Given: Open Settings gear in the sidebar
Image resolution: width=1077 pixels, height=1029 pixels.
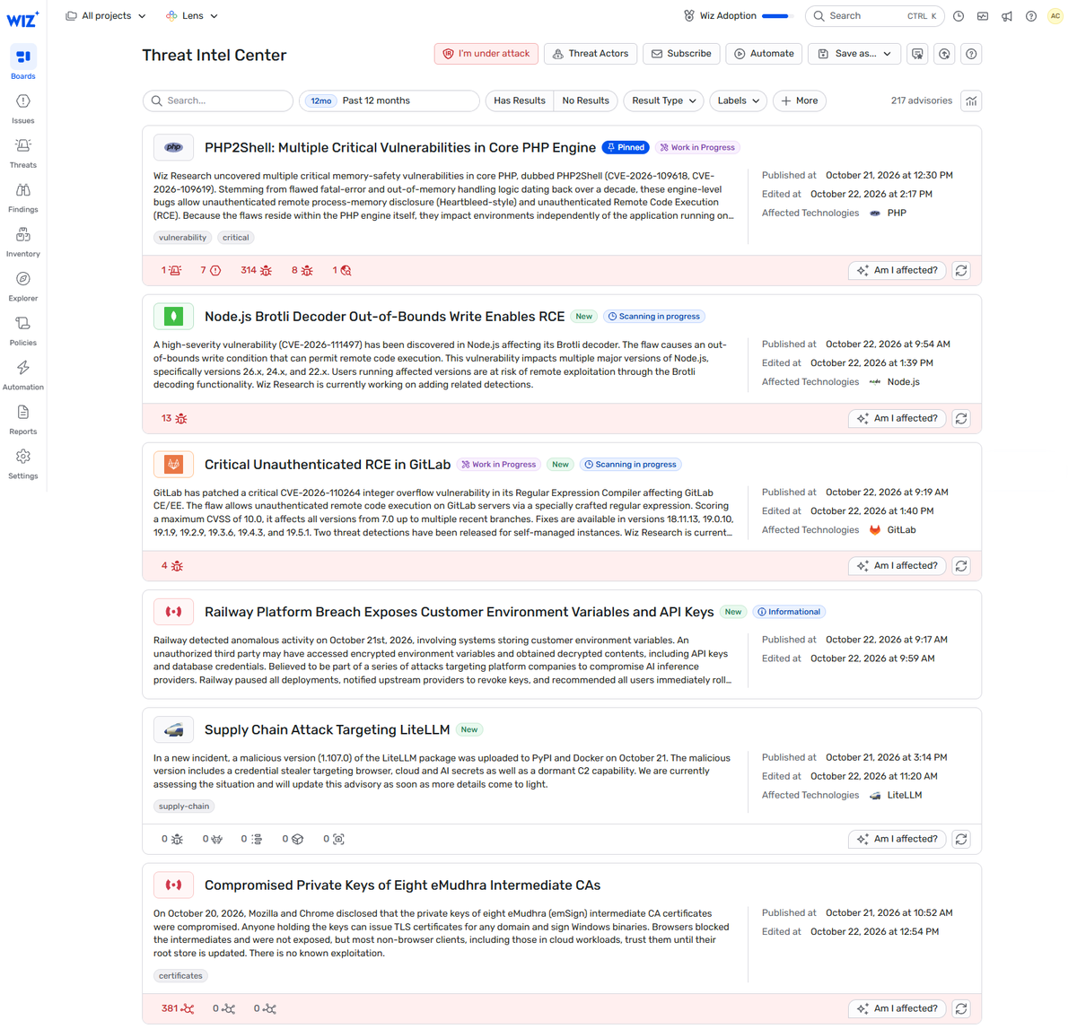Looking at the screenshot, I should click(23, 464).
